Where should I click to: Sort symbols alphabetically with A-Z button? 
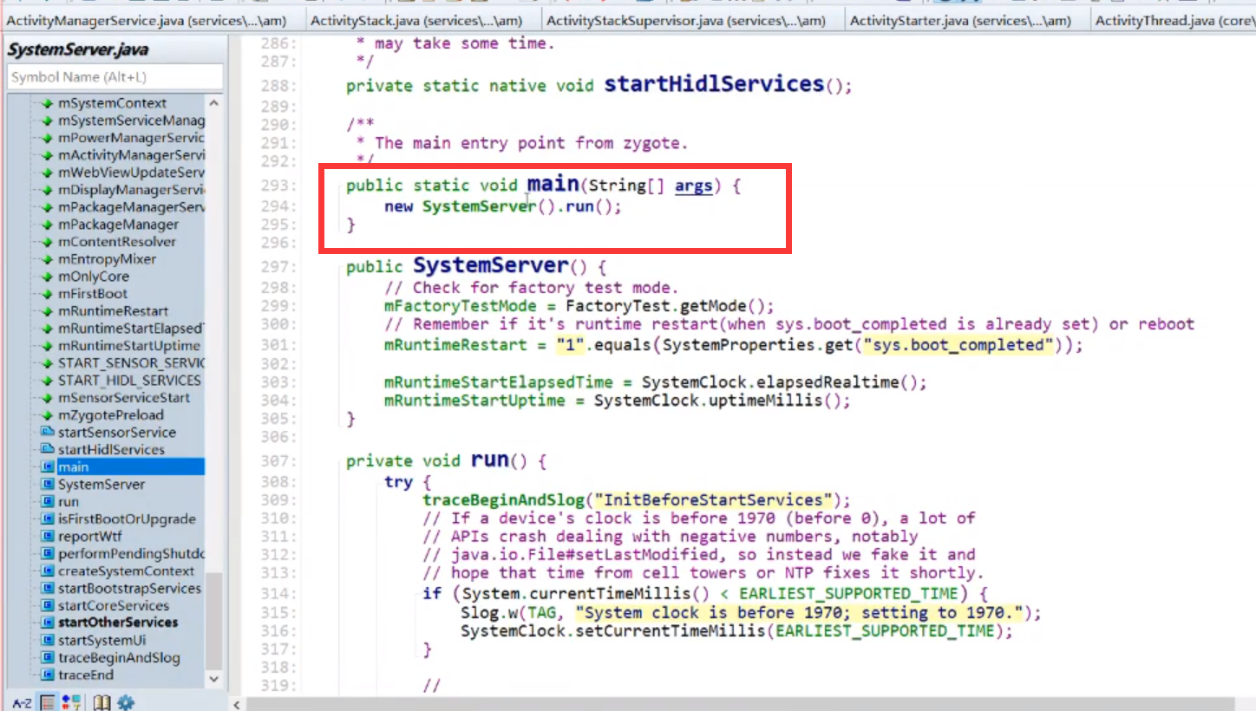point(22,702)
